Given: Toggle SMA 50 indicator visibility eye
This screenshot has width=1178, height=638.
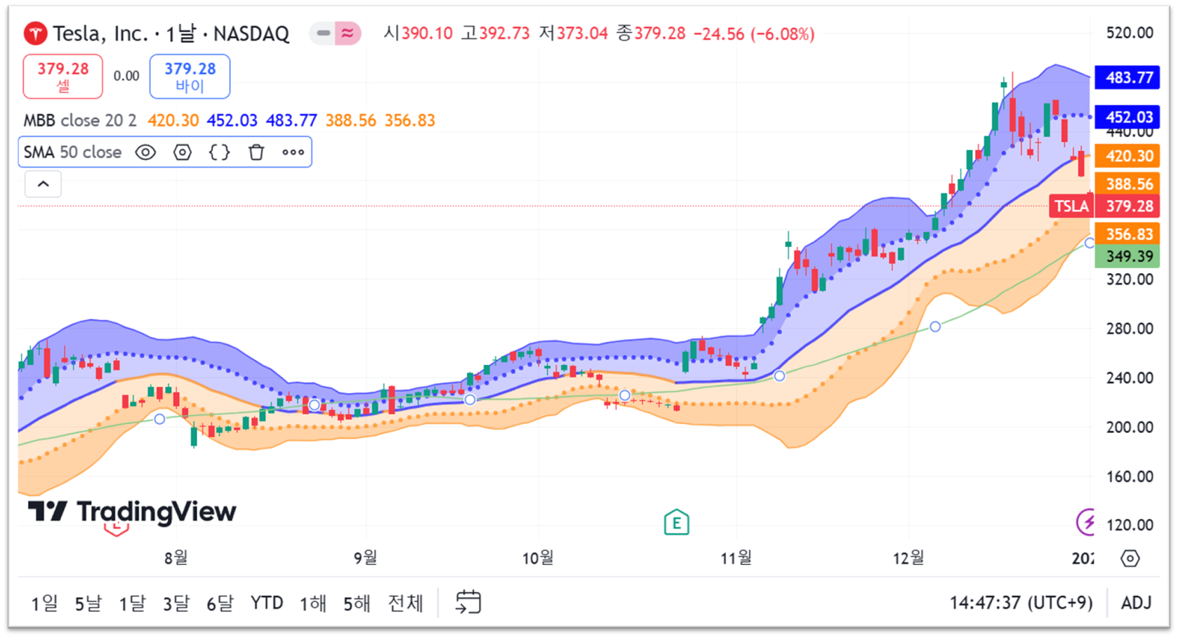Looking at the screenshot, I should [145, 152].
